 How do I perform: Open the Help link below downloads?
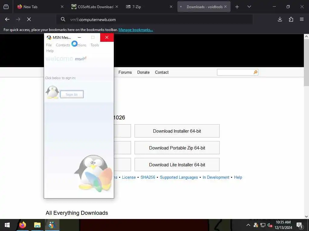[238, 177]
